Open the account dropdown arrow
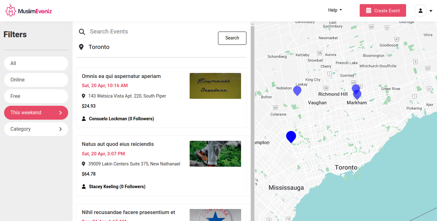This screenshot has height=221, width=437. 431,10
